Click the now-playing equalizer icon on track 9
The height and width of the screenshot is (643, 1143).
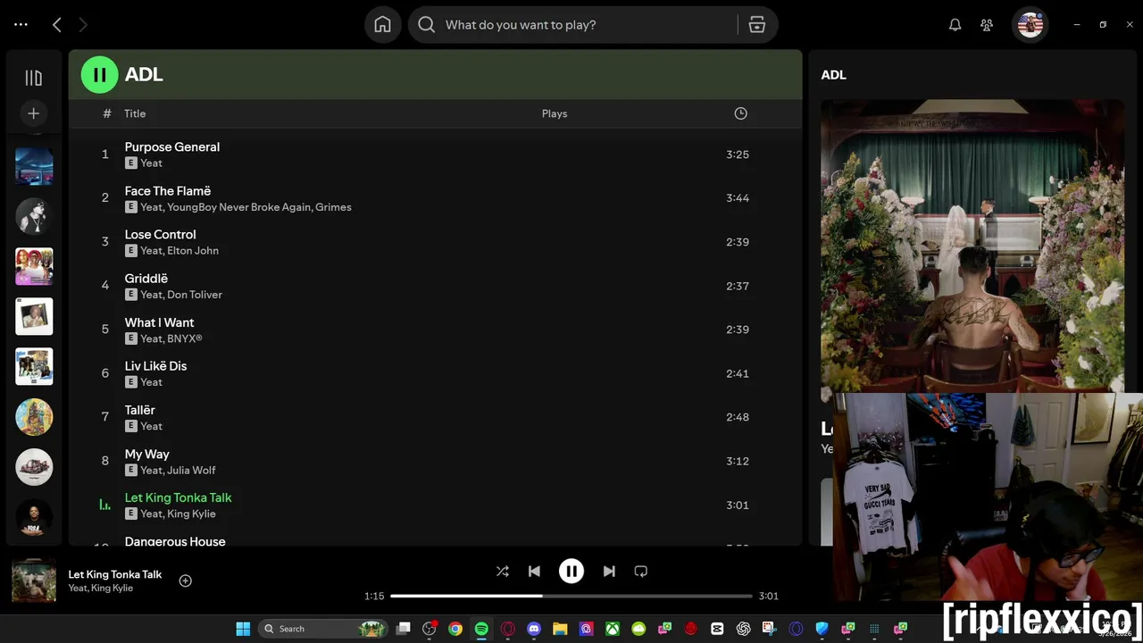(x=104, y=505)
